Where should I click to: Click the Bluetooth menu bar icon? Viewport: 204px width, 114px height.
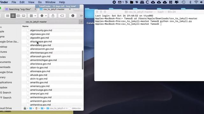(x=190, y=2)
